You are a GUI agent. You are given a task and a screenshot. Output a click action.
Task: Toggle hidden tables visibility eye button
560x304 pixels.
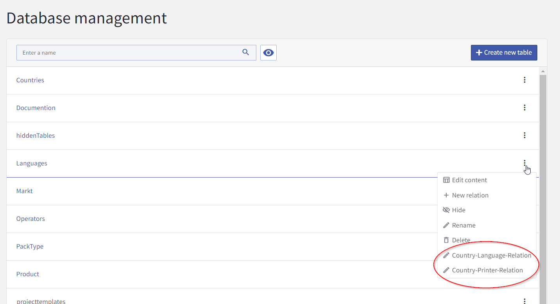tap(268, 53)
